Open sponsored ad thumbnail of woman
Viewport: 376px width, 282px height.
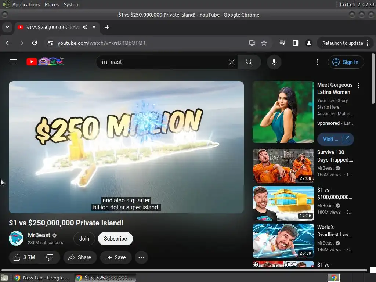pyautogui.click(x=283, y=112)
